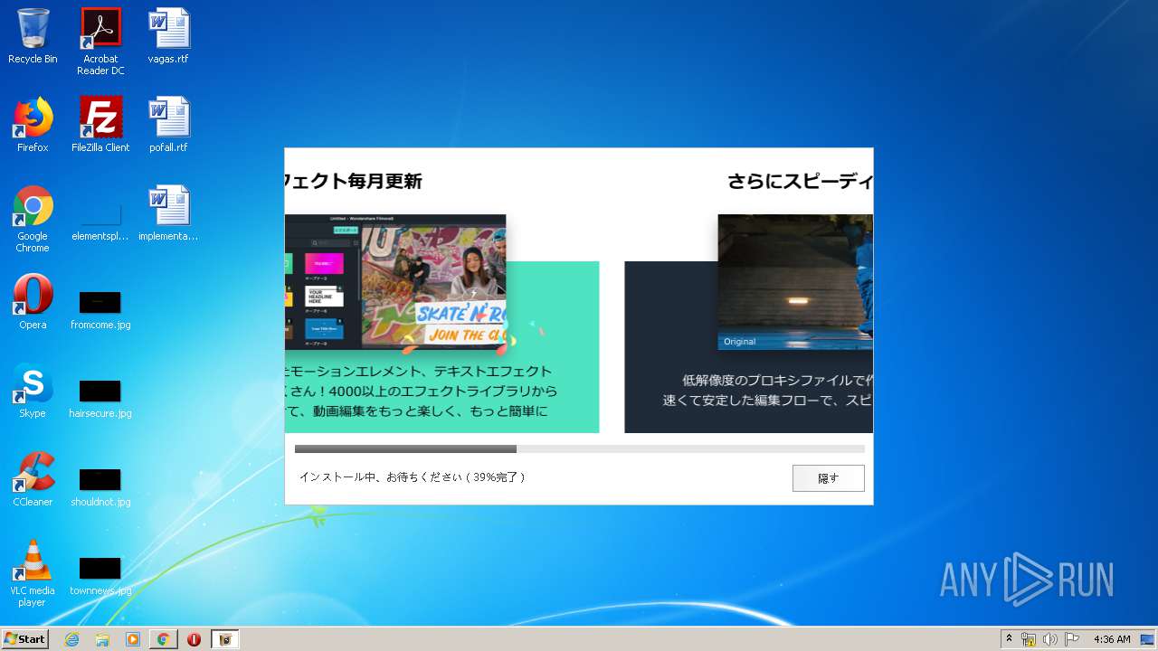Click the network tray icon
Image resolution: width=1158 pixels, height=651 pixels.
[1029, 639]
